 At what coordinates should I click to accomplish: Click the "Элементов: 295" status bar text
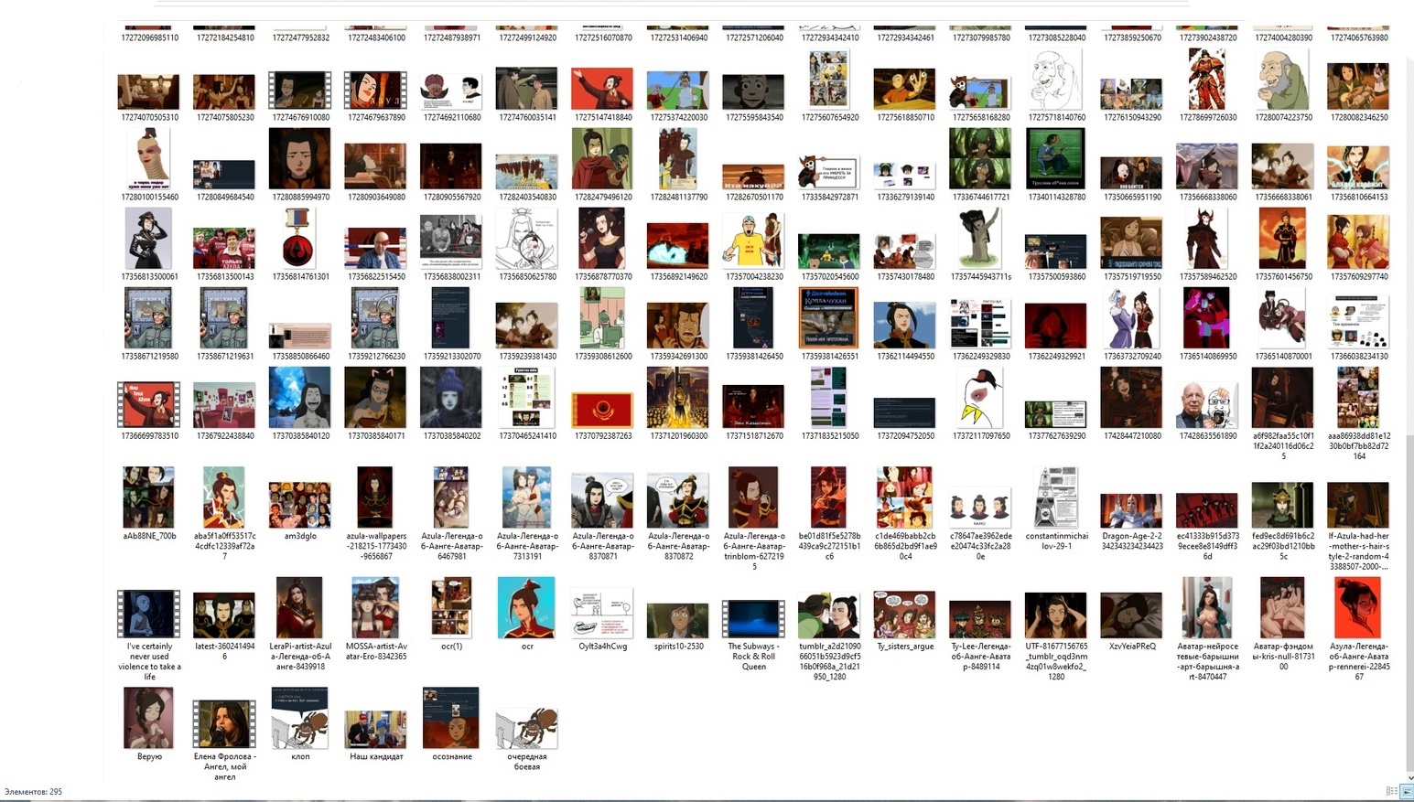click(x=34, y=792)
